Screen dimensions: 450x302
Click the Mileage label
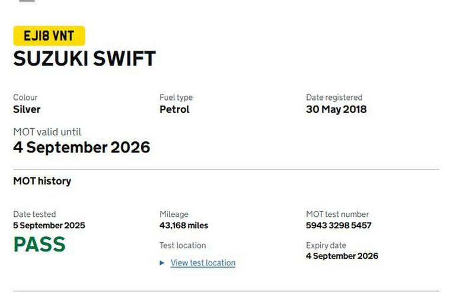(x=174, y=214)
